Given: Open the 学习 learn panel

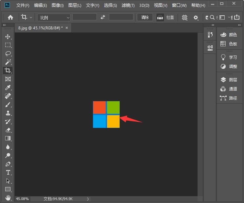Looking at the screenshot, I should tap(229, 57).
